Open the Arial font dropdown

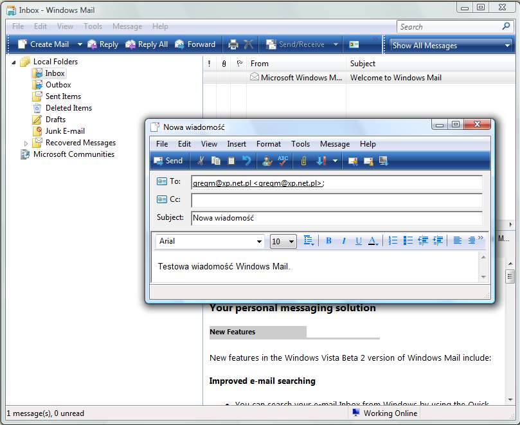point(259,242)
